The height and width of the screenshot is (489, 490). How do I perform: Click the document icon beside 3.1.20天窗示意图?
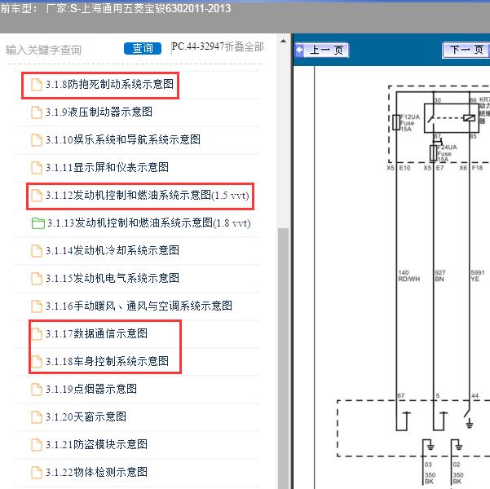click(37, 416)
